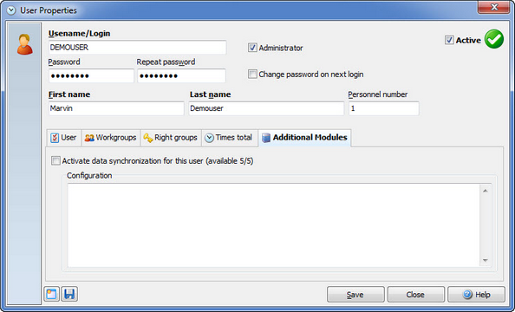Click the Configuration scrollbar down arrow
Image resolution: width=515 pixels, height=312 pixels.
(x=486, y=260)
